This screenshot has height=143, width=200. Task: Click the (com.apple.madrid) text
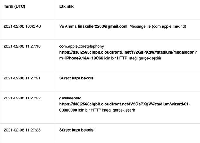169,26
